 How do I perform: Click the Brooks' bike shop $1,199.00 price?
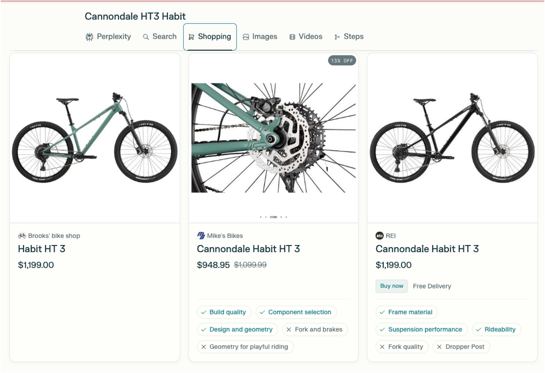tap(36, 265)
